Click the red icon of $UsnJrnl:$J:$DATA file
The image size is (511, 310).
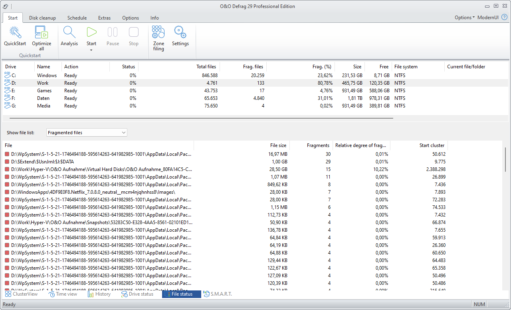click(7, 162)
